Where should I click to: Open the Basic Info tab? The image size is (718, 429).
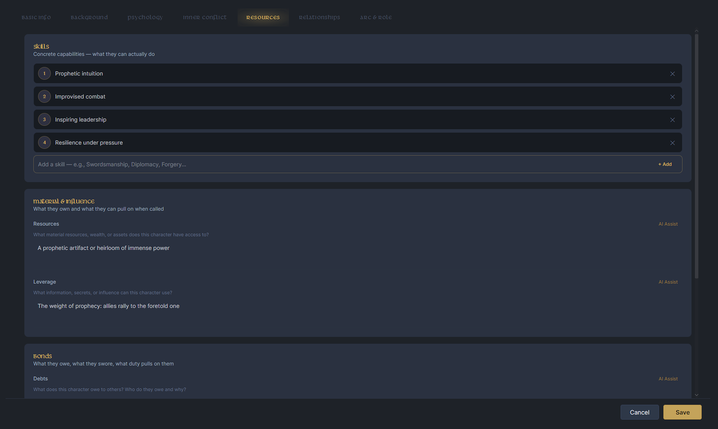pyautogui.click(x=36, y=17)
